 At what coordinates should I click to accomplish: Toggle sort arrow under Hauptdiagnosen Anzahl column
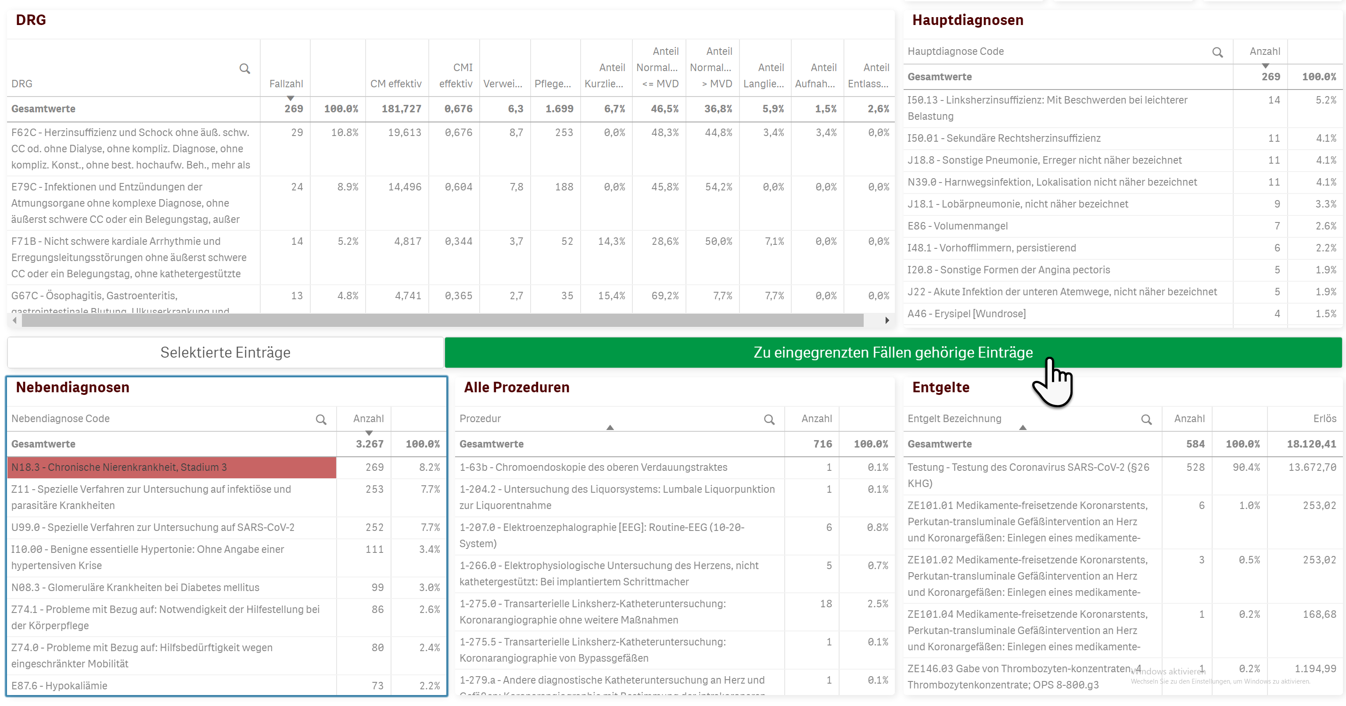[x=1265, y=66]
